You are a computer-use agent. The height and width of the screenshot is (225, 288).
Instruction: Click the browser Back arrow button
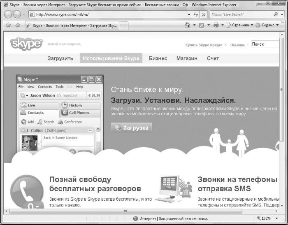[8, 14]
